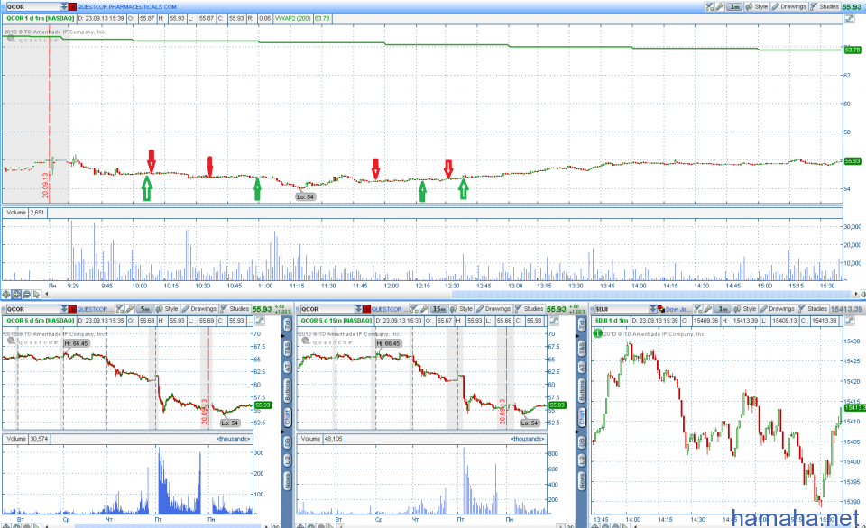Click red news indicator in 5m chart header
Image resolution: width=866 pixels, height=528 pixels.
72,309
